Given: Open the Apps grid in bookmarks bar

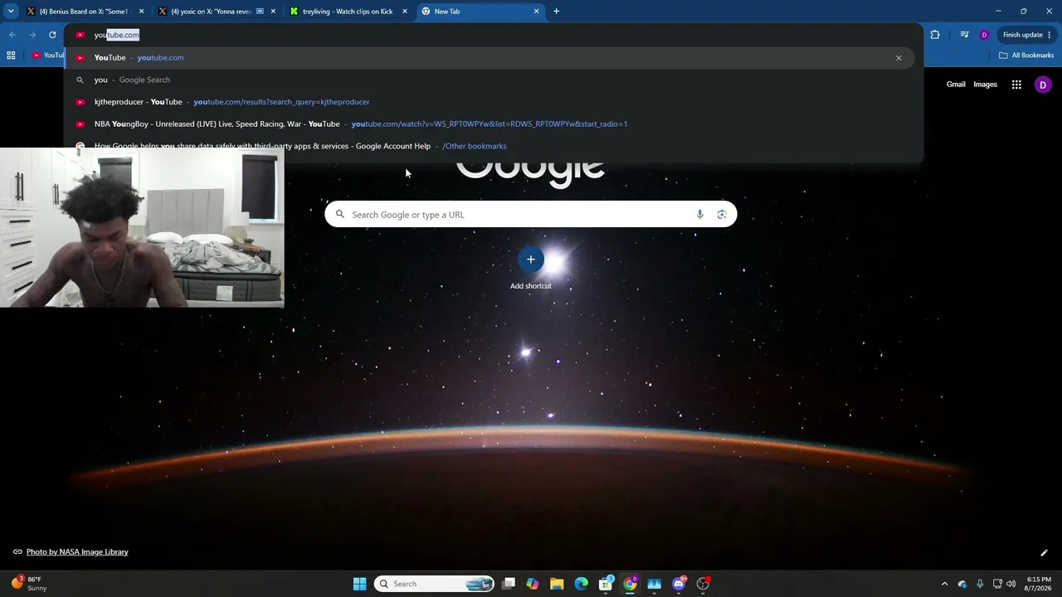Looking at the screenshot, I should pos(11,56).
